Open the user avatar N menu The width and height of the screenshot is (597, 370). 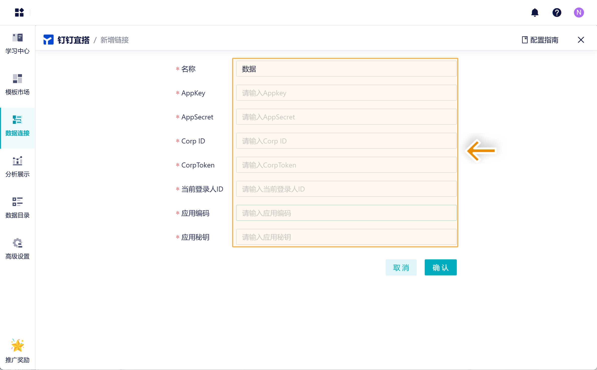[579, 12]
